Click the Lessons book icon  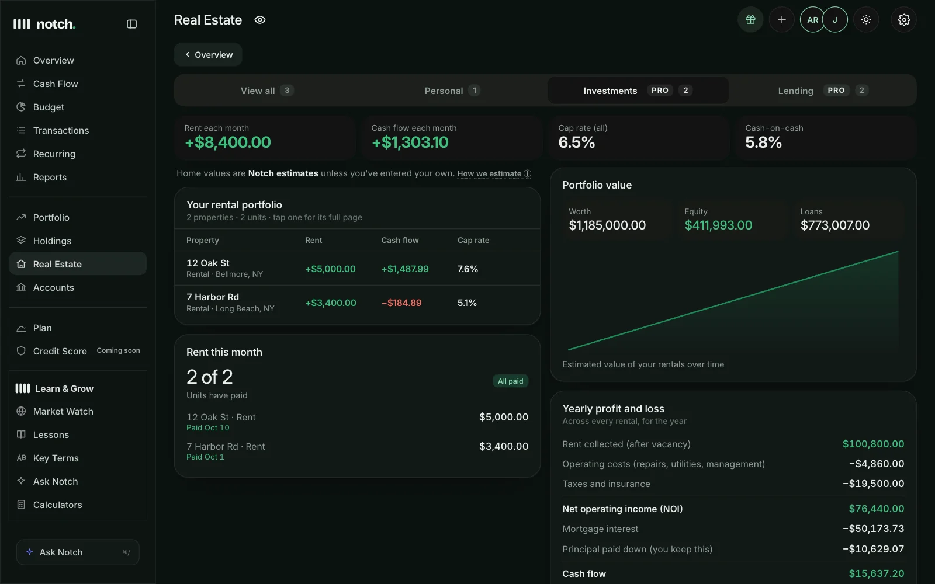(21, 434)
